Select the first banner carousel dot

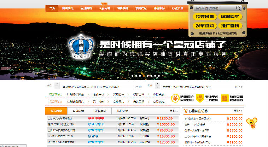133,76
